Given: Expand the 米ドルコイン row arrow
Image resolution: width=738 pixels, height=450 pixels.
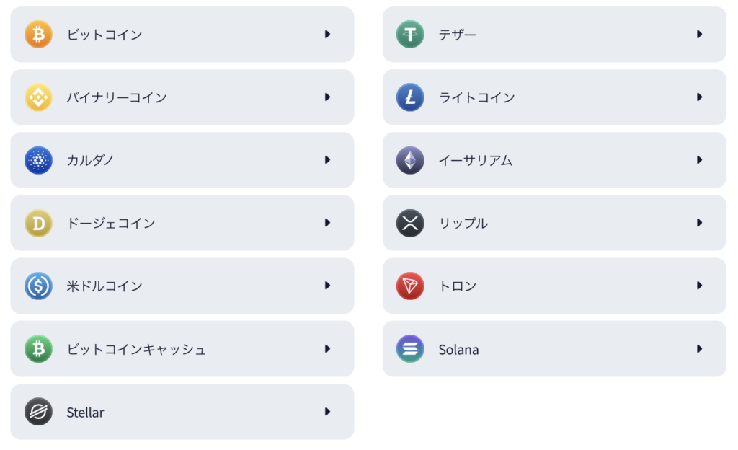Looking at the screenshot, I should click(328, 286).
